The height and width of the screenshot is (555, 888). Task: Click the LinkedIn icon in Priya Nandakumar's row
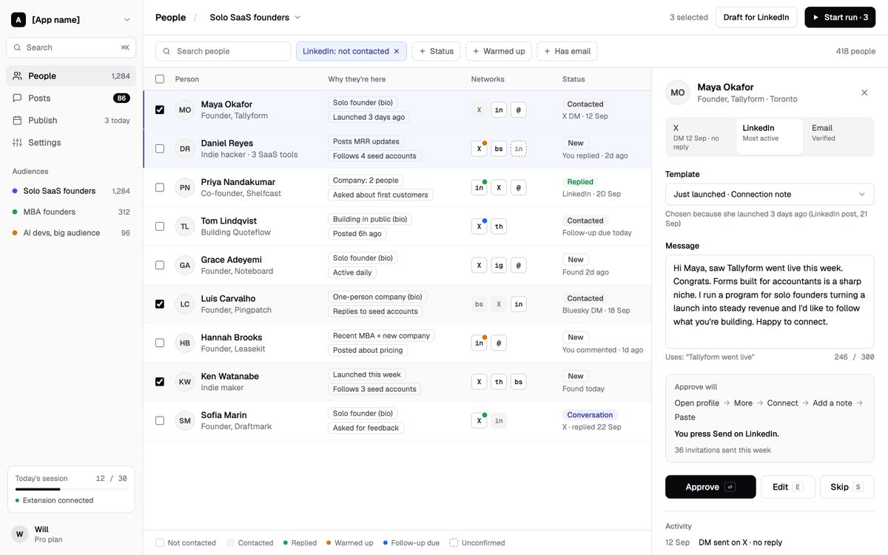click(x=479, y=188)
